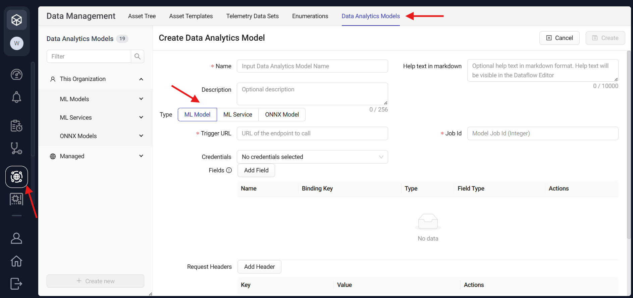Click the logout icon in sidebar
The width and height of the screenshot is (633, 298).
click(16, 284)
